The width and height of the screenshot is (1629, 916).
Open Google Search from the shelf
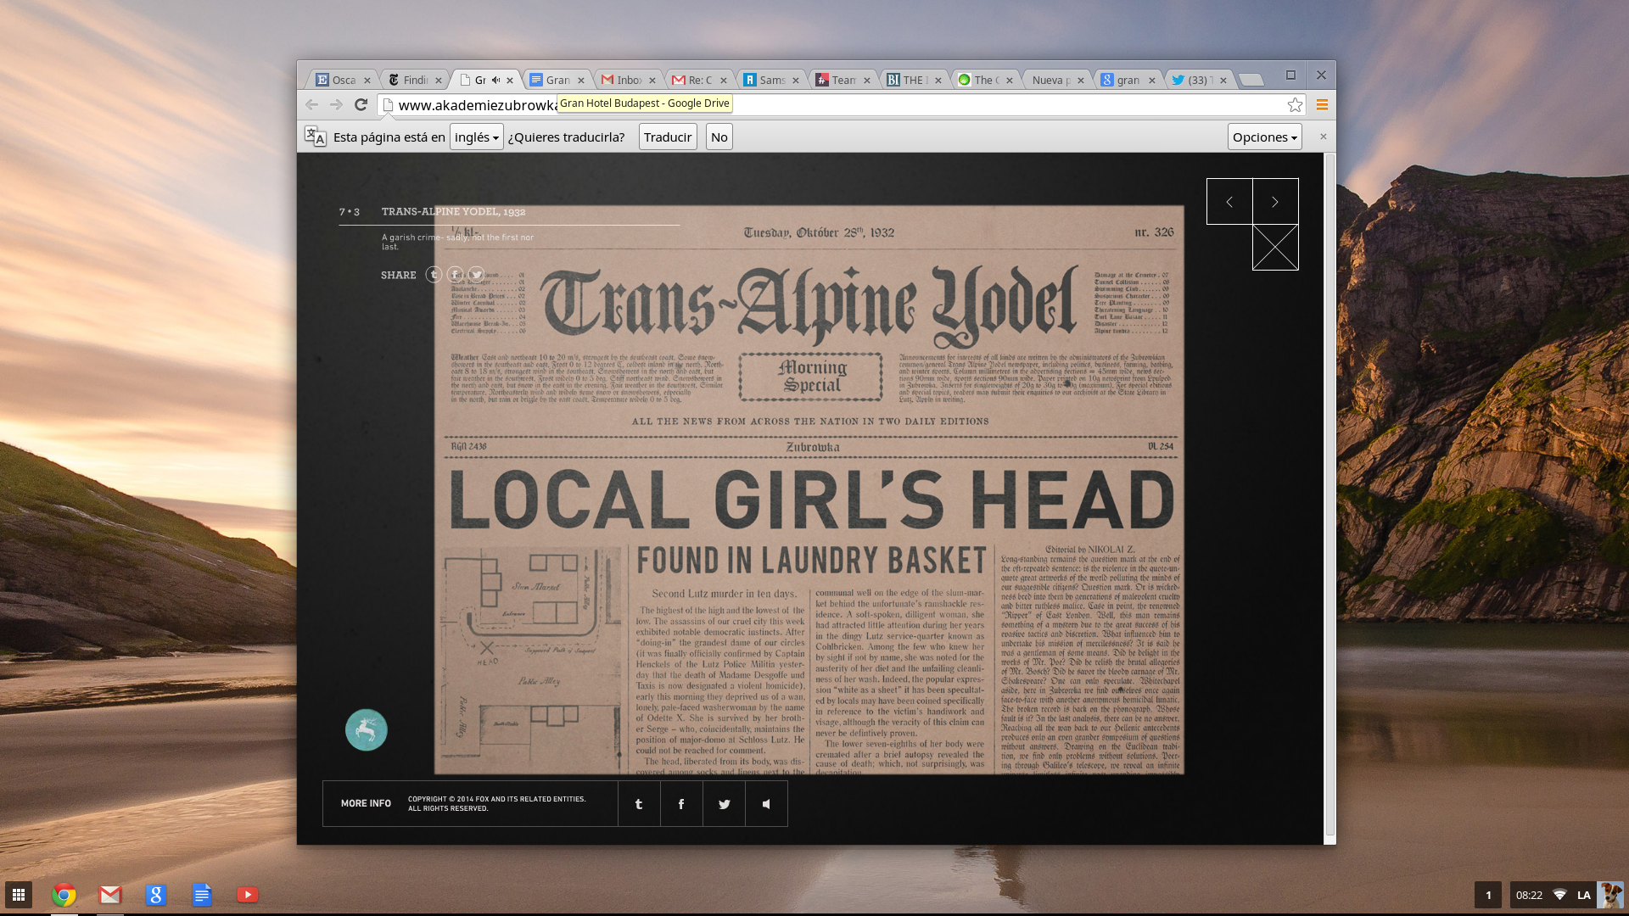pos(155,895)
